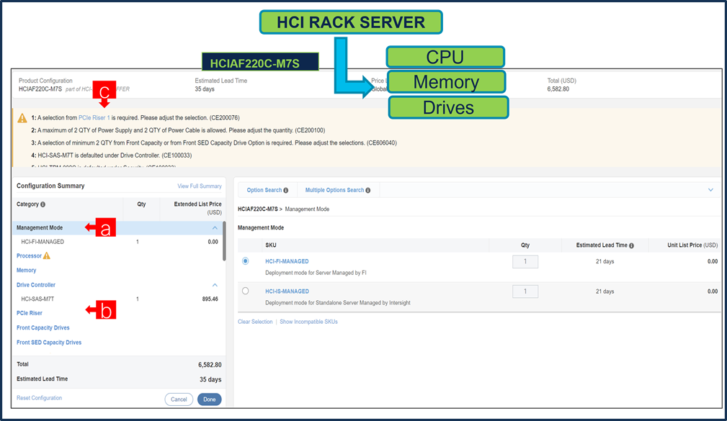Image resolution: width=727 pixels, height=421 pixels.
Task: Click warning message 2 about Power Supply
Action: coord(178,130)
